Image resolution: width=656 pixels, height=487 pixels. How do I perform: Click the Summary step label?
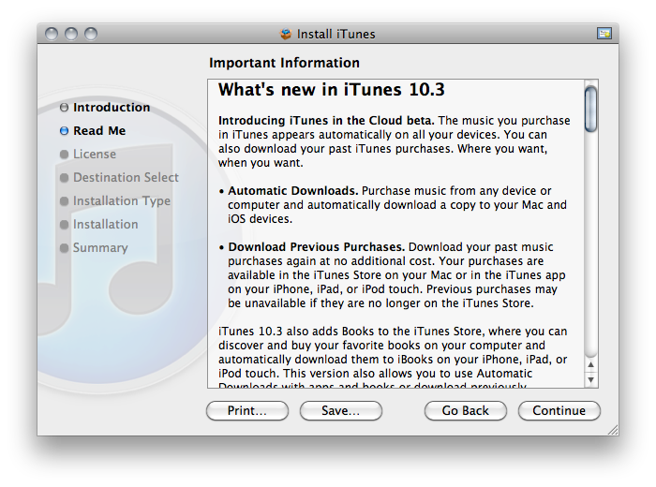(x=100, y=248)
